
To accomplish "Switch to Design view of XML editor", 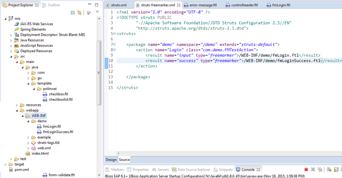I will (x=111, y=160).
